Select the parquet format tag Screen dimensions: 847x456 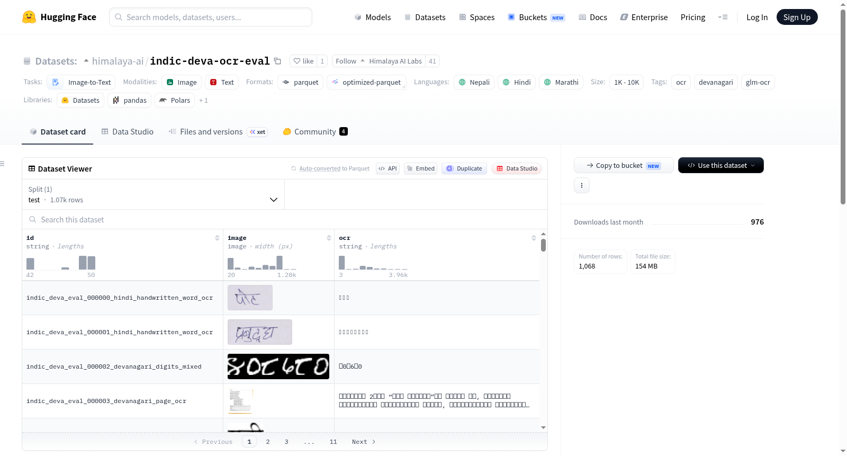(300, 82)
